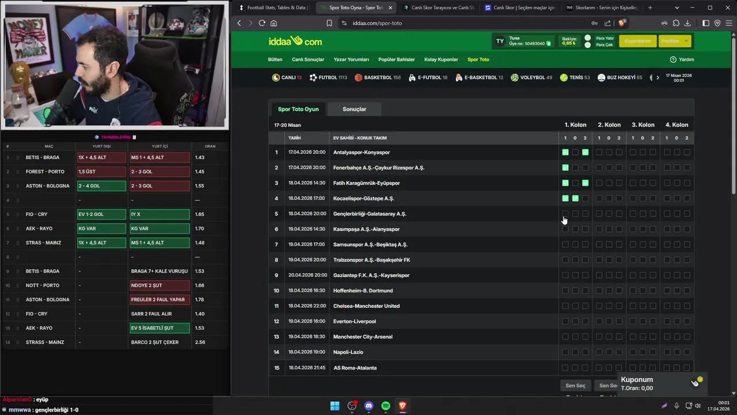
Task: Select the VOLEYBOL sport category
Action: (531, 77)
